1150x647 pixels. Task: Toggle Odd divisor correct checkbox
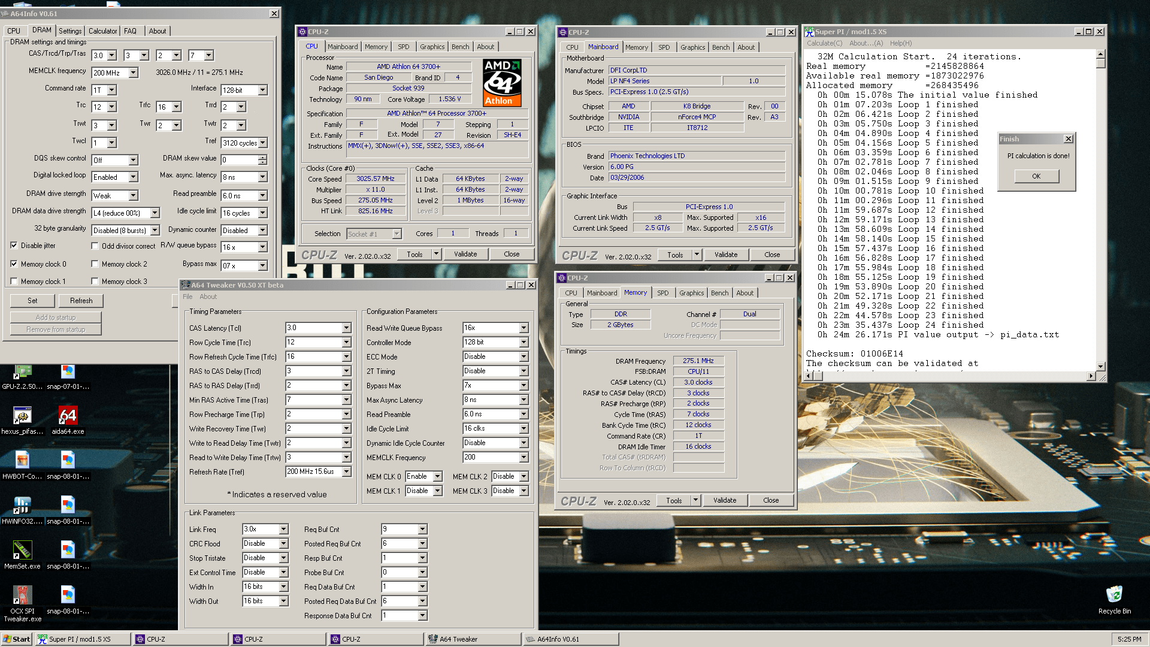coord(95,246)
